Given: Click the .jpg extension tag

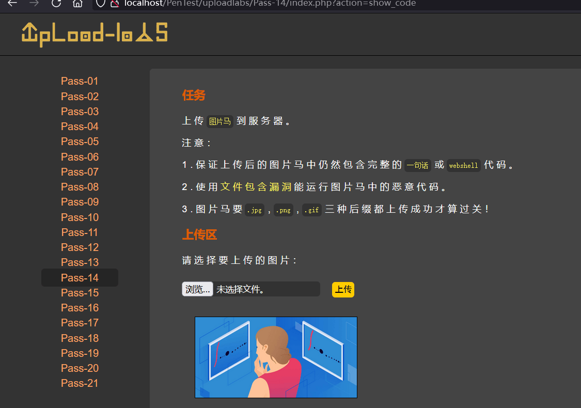Looking at the screenshot, I should point(255,210).
